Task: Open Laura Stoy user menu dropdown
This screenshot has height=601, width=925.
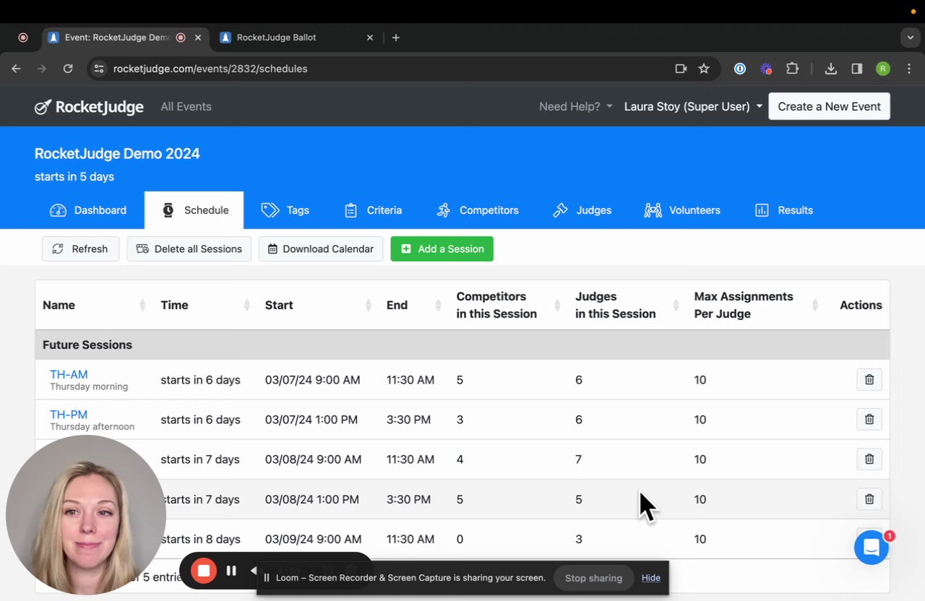Action: point(692,107)
